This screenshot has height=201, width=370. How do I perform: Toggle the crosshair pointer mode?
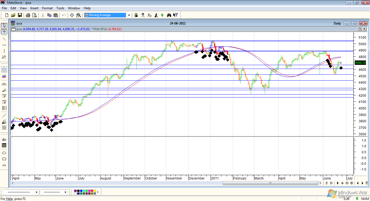(x=4, y=32)
